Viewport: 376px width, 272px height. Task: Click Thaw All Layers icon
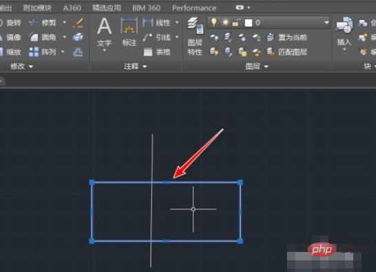[242, 52]
